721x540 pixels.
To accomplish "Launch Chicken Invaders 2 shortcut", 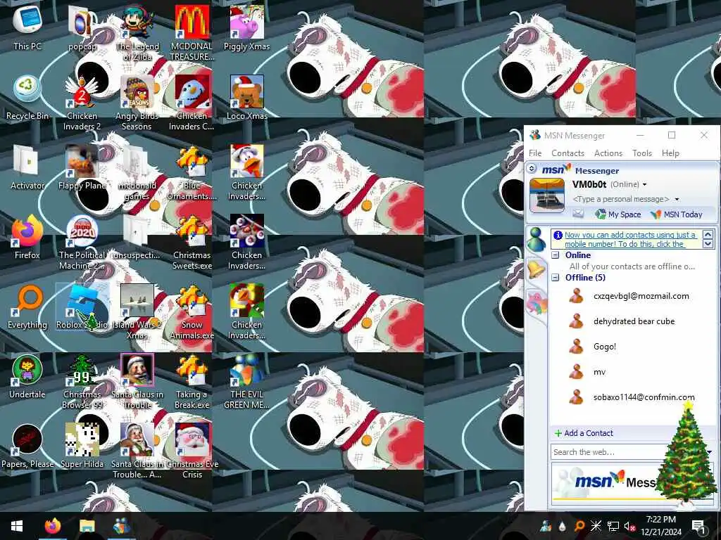I will pos(82,103).
